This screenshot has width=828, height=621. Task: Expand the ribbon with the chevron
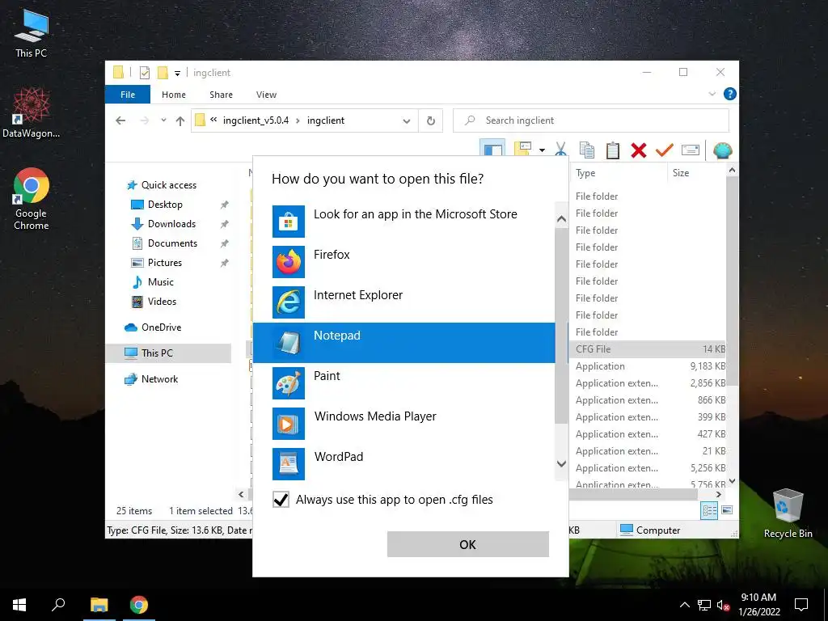click(x=712, y=94)
